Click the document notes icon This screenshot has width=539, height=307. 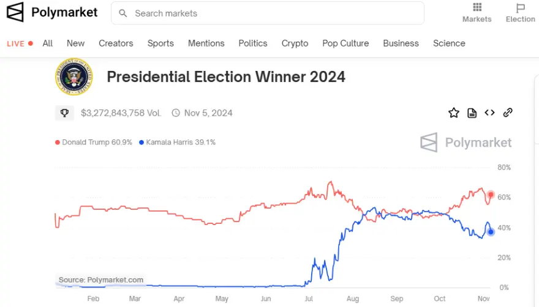[x=472, y=113]
